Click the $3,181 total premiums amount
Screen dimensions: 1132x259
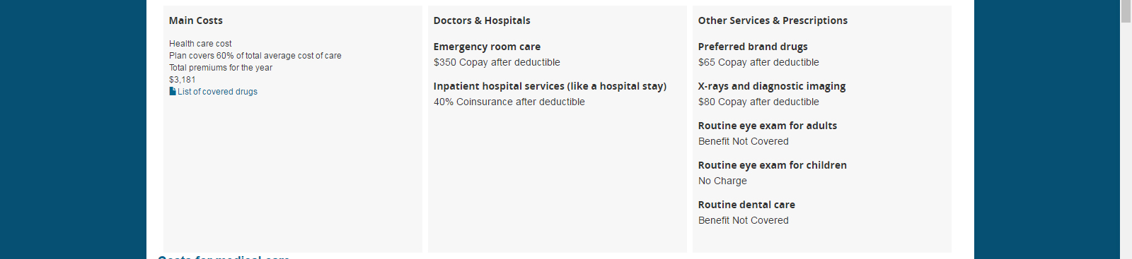pos(183,80)
